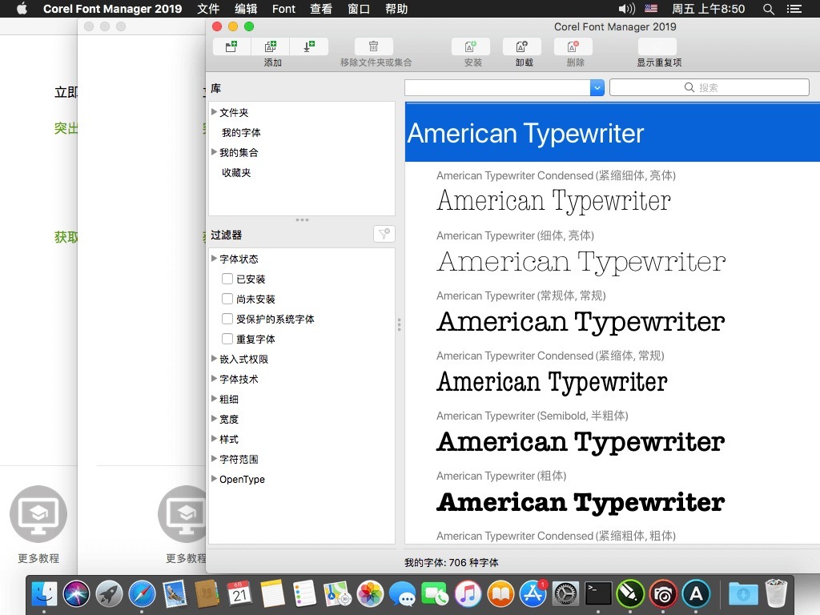
Task: Click the add folder toolbar icon
Action: pos(231,47)
